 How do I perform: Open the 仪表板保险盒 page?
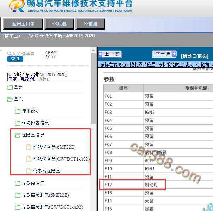click(x=47, y=171)
